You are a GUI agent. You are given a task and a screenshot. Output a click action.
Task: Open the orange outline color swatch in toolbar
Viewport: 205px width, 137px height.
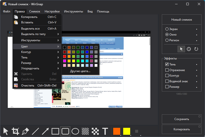point(117,131)
